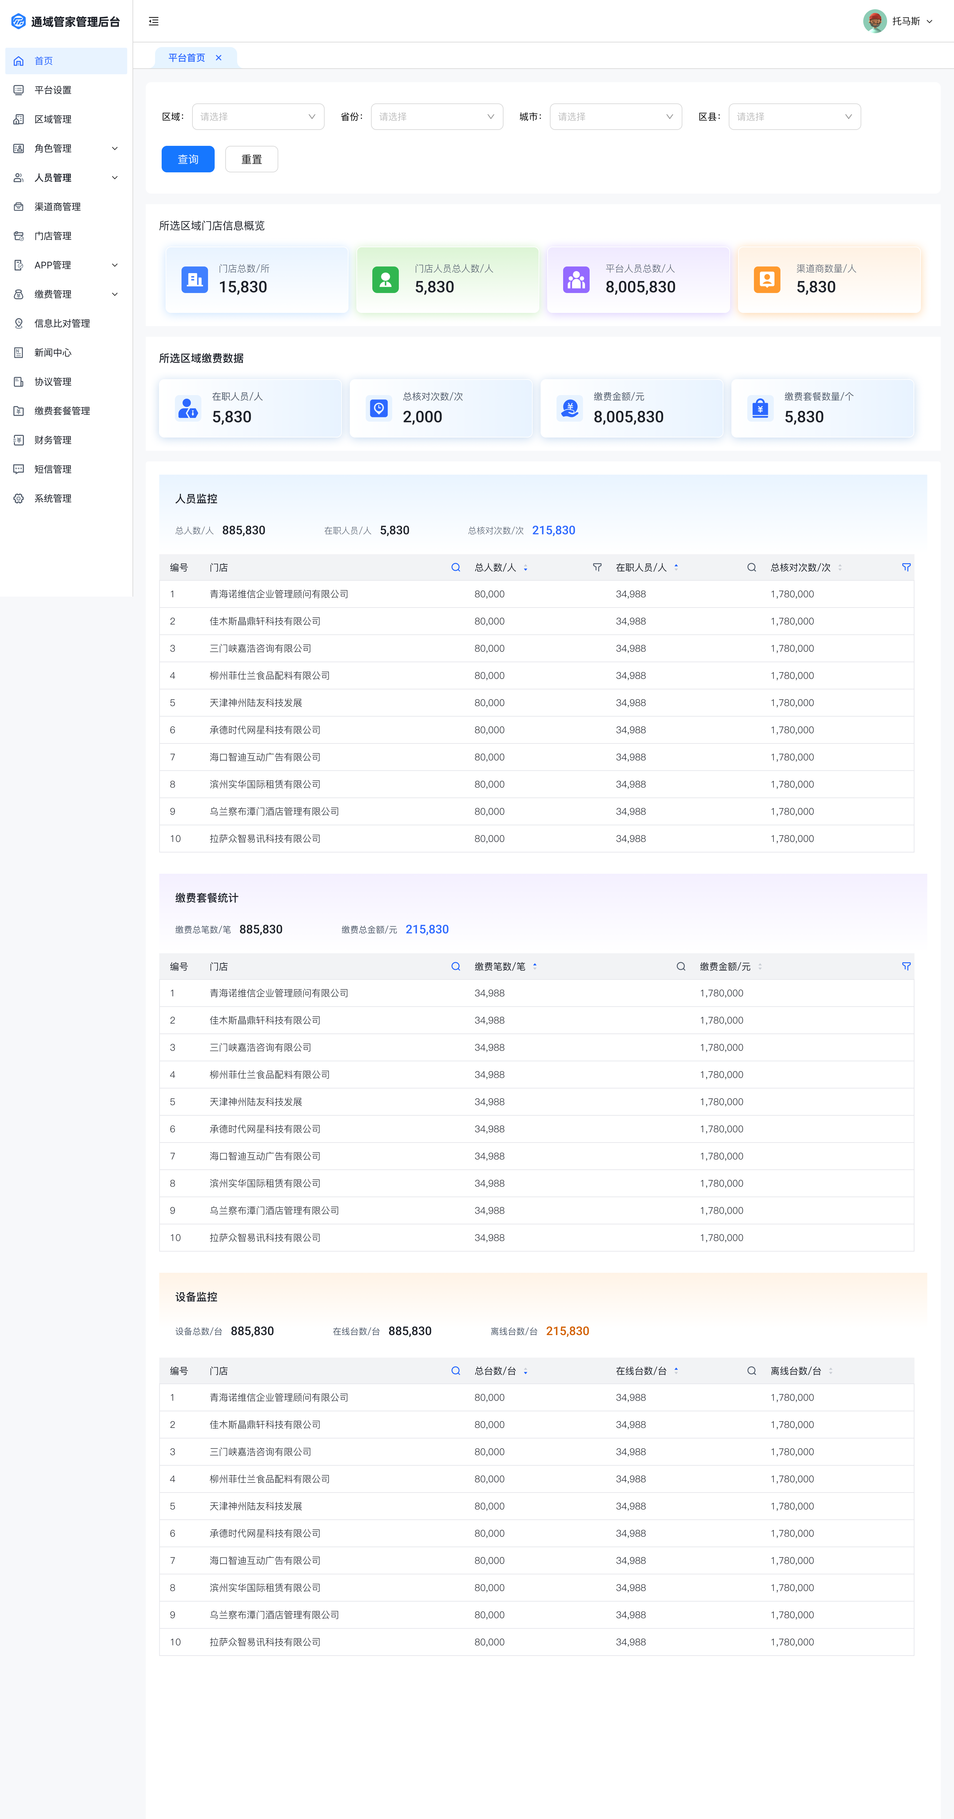954x1819 pixels.
Task: Click 拉萨众智易讯科技有限公司 in 设备监控 table
Action: pos(265,1642)
